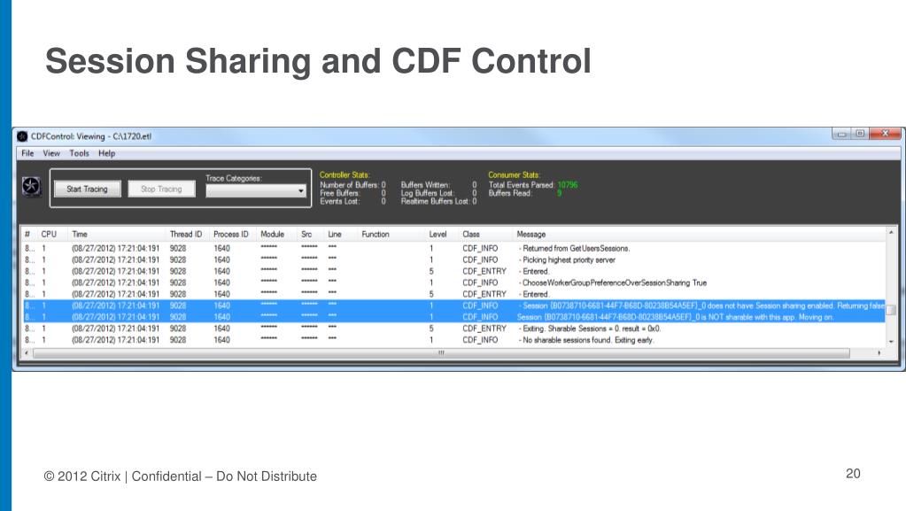This screenshot has width=906, height=511.
Task: Select row 'does not have Session sharing enabled'
Action: (x=453, y=306)
